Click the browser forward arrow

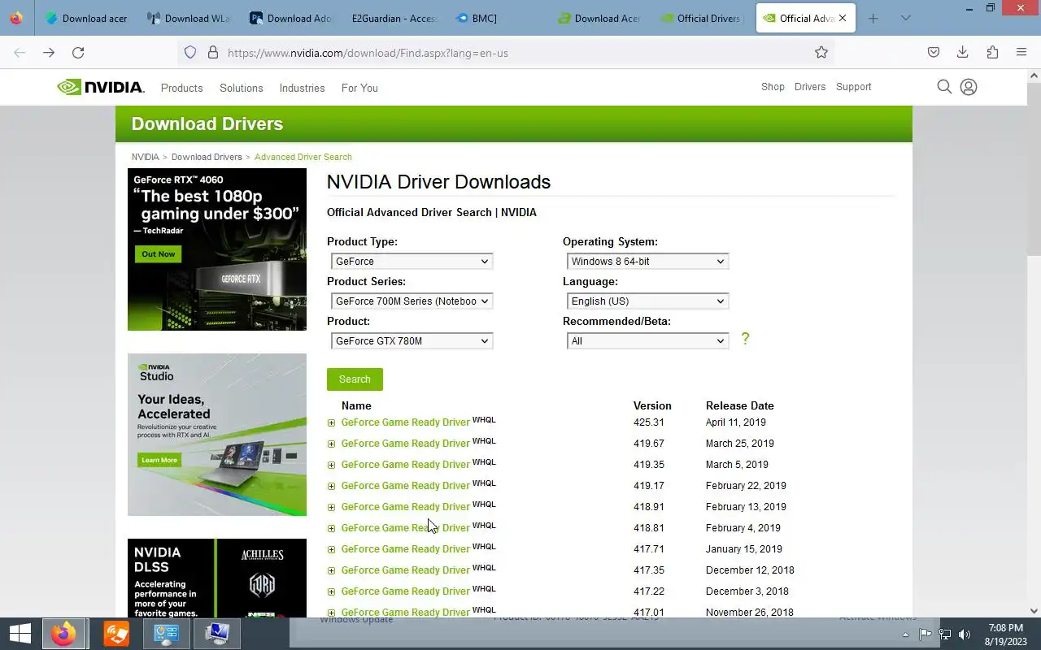(x=49, y=52)
